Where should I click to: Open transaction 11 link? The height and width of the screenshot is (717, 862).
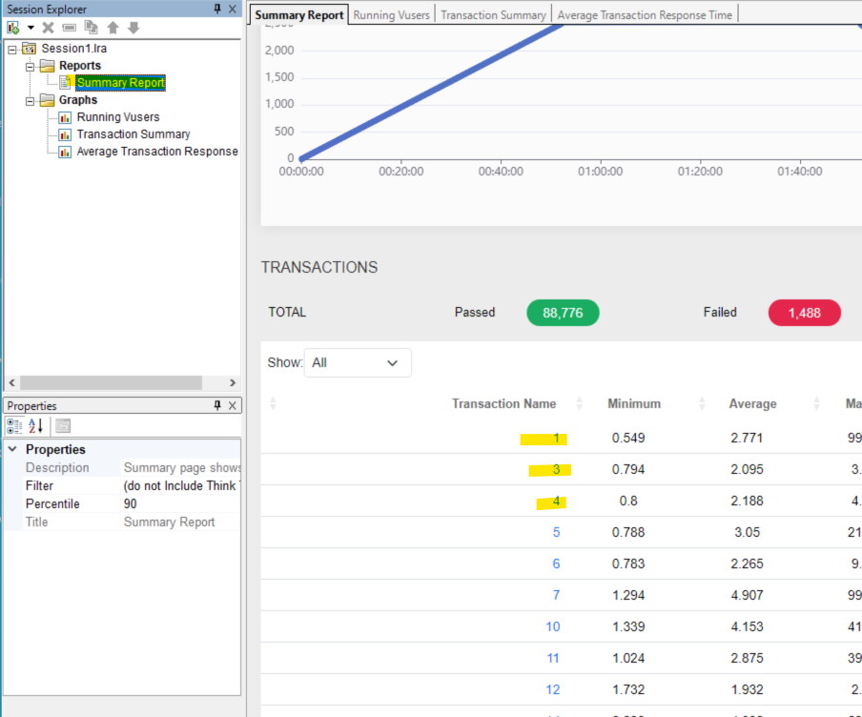pos(553,658)
